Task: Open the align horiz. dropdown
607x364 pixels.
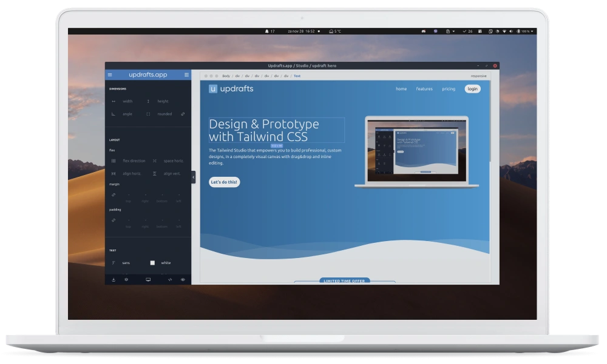Action: pyautogui.click(x=132, y=173)
